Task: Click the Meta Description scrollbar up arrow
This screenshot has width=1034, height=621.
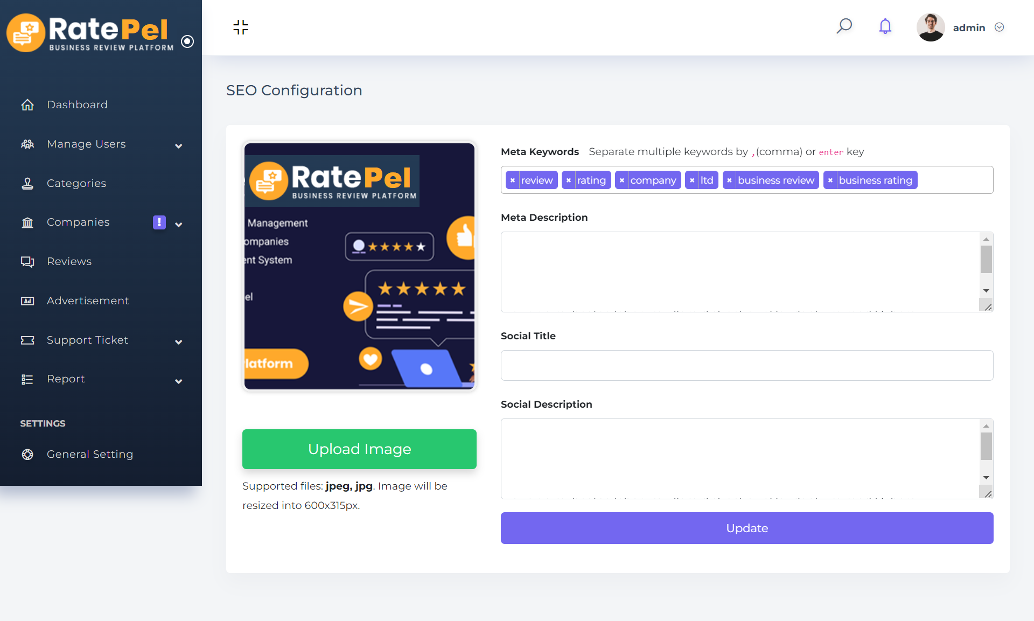Action: [986, 239]
